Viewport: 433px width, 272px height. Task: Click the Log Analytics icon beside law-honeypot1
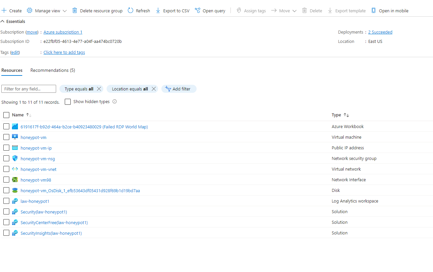15,201
